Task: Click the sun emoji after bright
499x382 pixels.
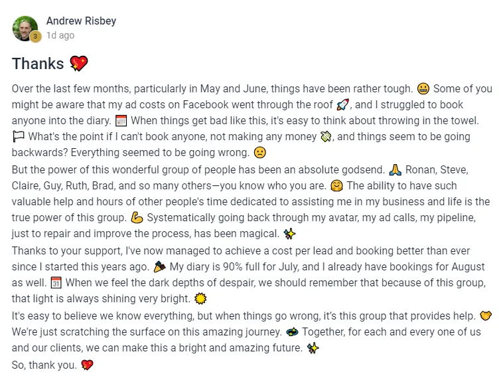Action: (200, 299)
